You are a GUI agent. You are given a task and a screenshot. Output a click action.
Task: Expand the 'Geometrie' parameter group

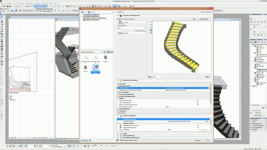pos(118,84)
